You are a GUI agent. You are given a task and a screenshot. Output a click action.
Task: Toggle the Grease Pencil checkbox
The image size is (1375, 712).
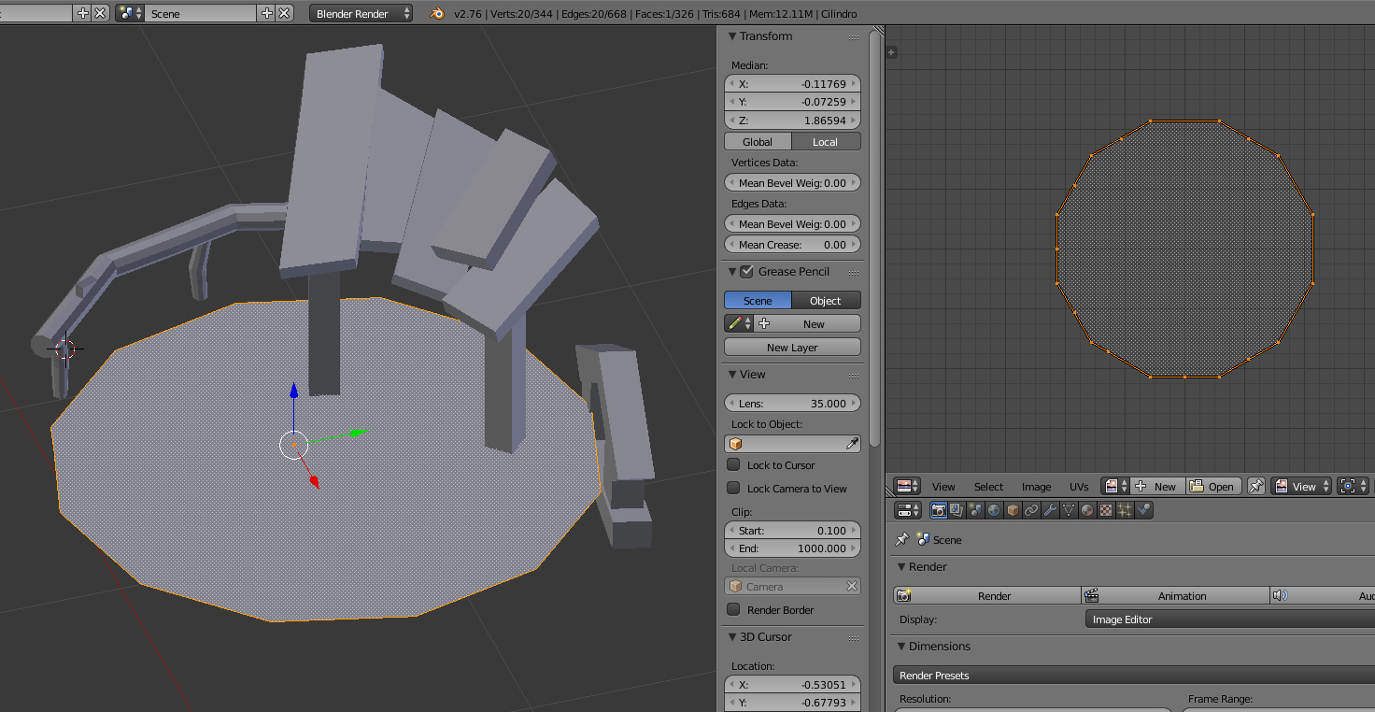(746, 272)
